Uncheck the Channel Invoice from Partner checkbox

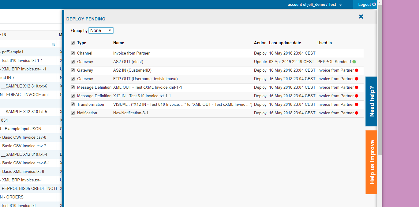coord(73,53)
